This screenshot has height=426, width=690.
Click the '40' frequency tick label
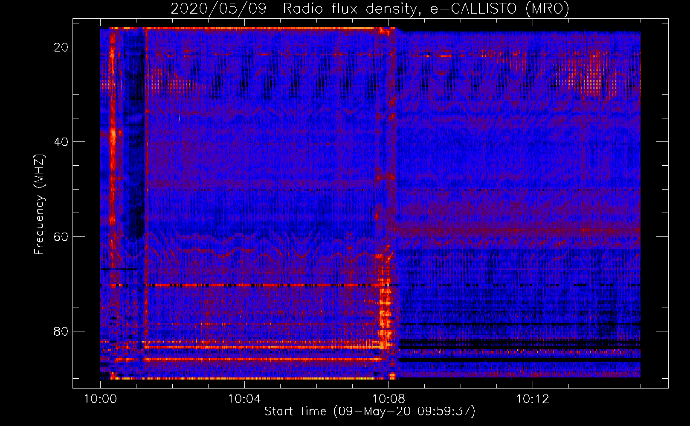(x=61, y=142)
